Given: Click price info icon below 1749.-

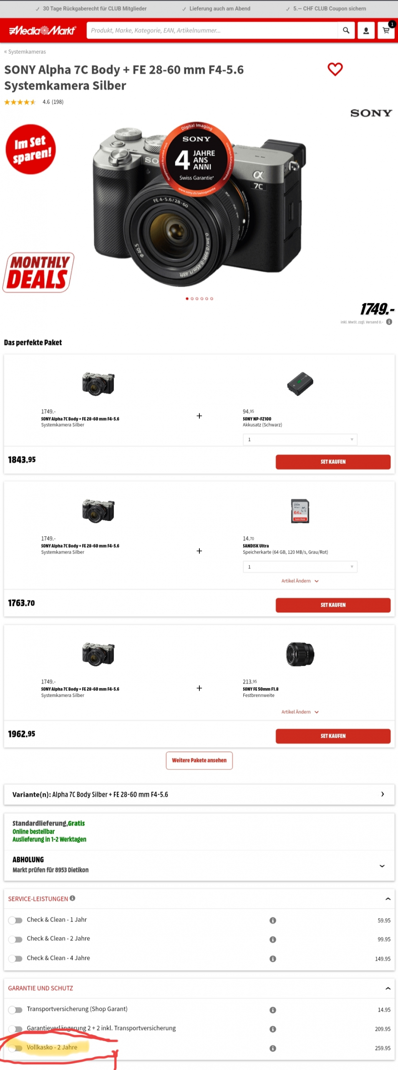Looking at the screenshot, I should tap(389, 322).
